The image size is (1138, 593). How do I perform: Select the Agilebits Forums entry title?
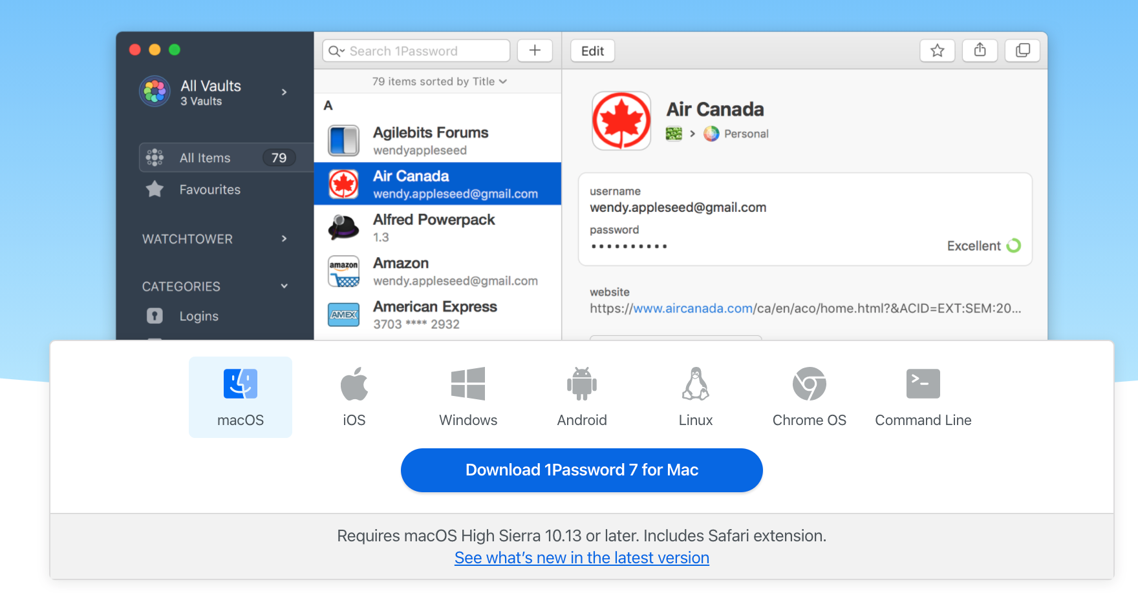click(431, 132)
